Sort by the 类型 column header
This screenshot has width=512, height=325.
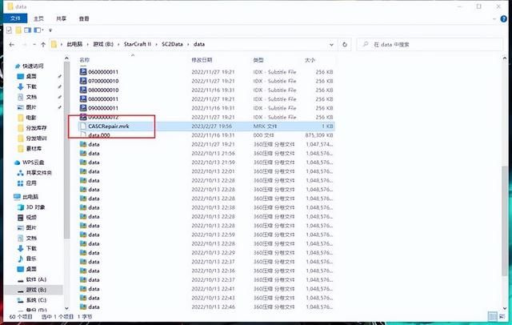click(x=258, y=60)
